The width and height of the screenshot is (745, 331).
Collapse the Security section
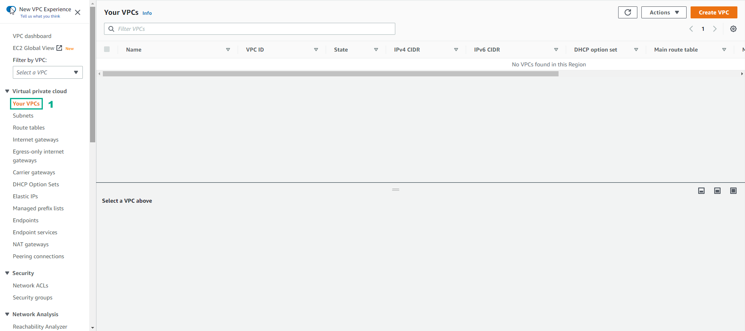tap(7, 273)
